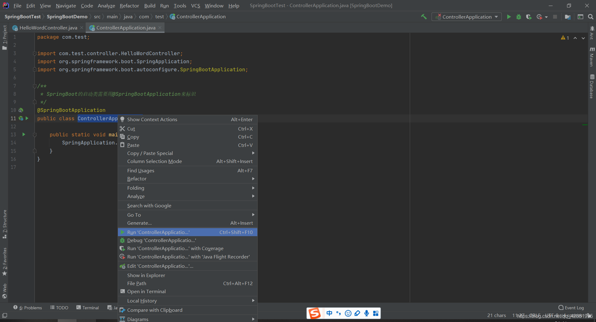Expand the Go To submenu
Image resolution: width=596 pixels, height=322 pixels.
pyautogui.click(x=187, y=215)
